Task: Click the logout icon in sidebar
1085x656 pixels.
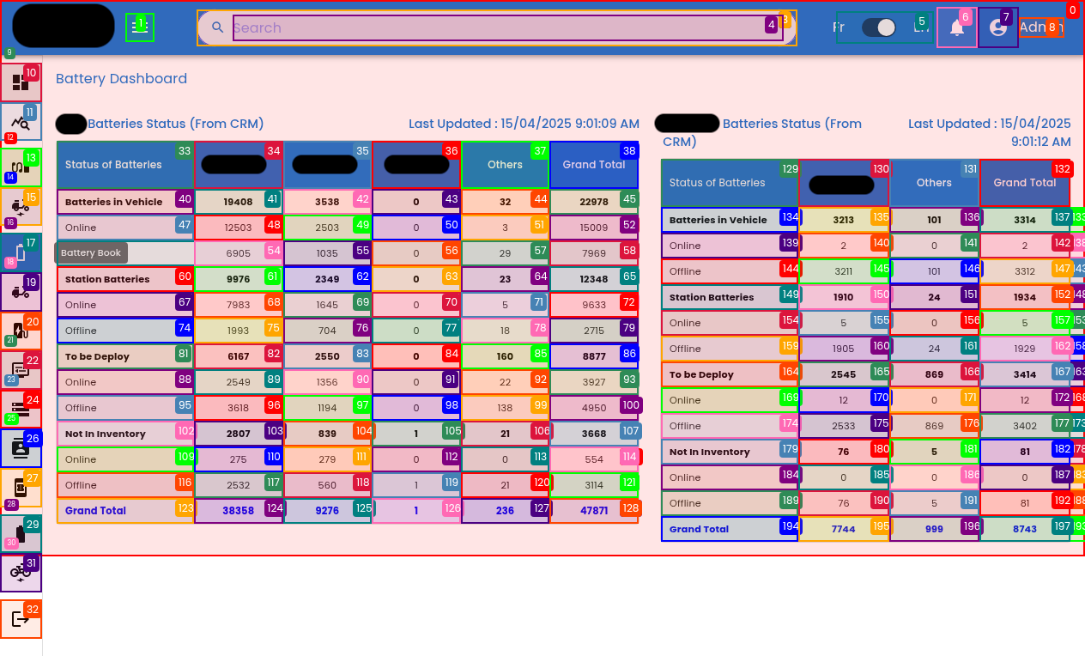Action: click(x=21, y=618)
